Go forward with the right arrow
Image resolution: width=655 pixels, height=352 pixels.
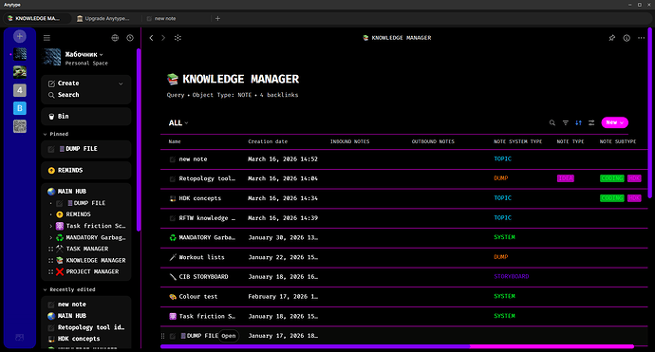(163, 38)
